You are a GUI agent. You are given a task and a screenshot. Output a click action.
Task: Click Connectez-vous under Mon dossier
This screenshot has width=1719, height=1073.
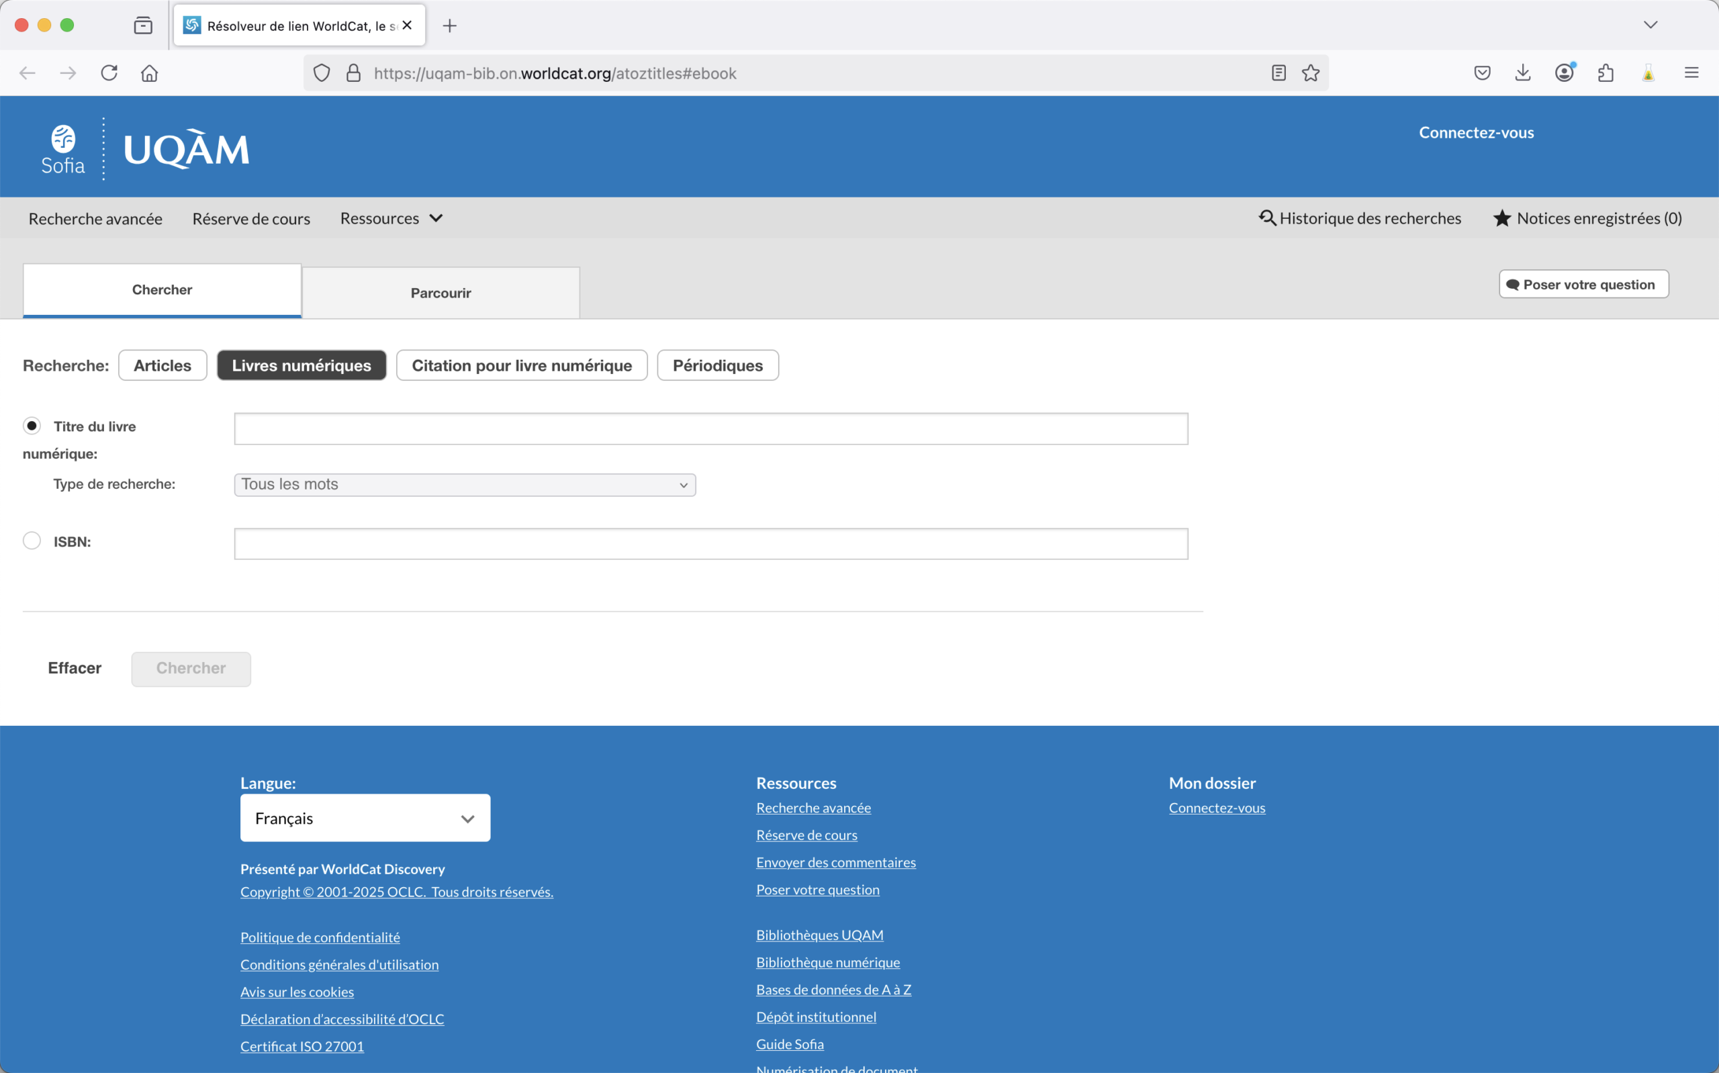point(1217,808)
